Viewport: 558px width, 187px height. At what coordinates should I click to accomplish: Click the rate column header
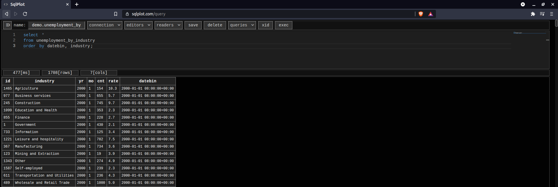(x=113, y=81)
